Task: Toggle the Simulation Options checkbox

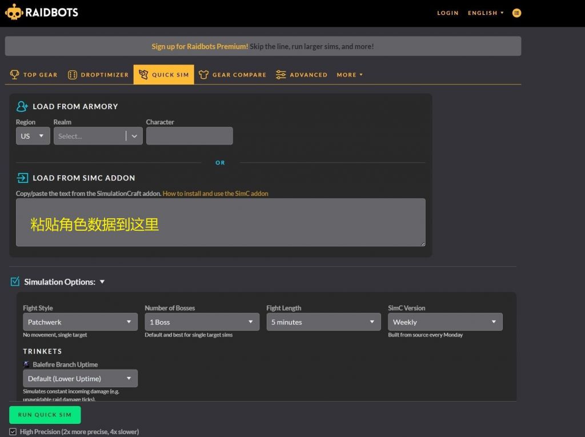Action: point(15,281)
